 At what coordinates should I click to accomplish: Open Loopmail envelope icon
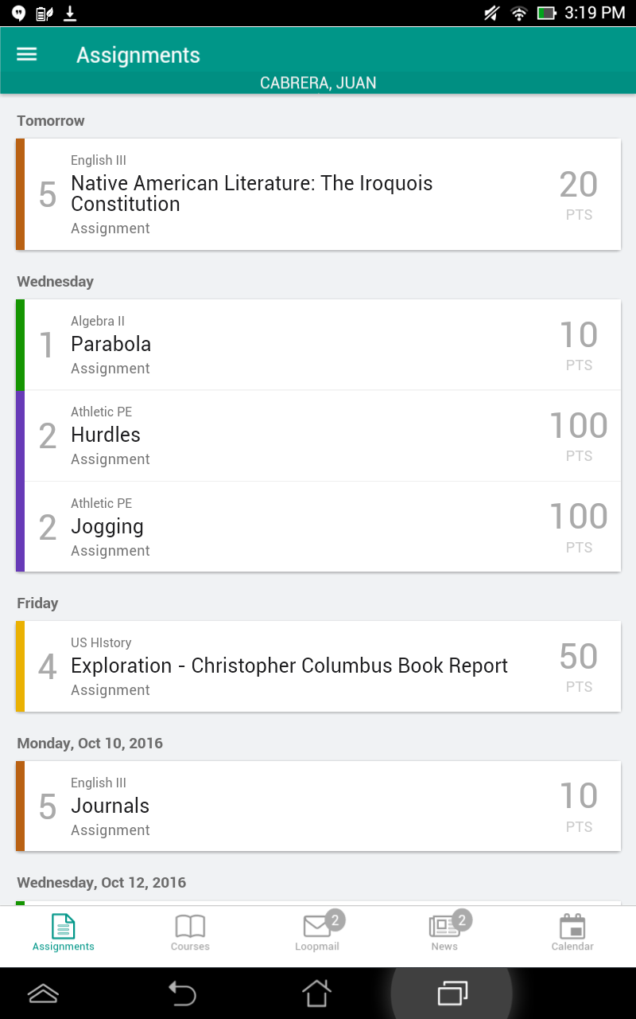point(317,926)
